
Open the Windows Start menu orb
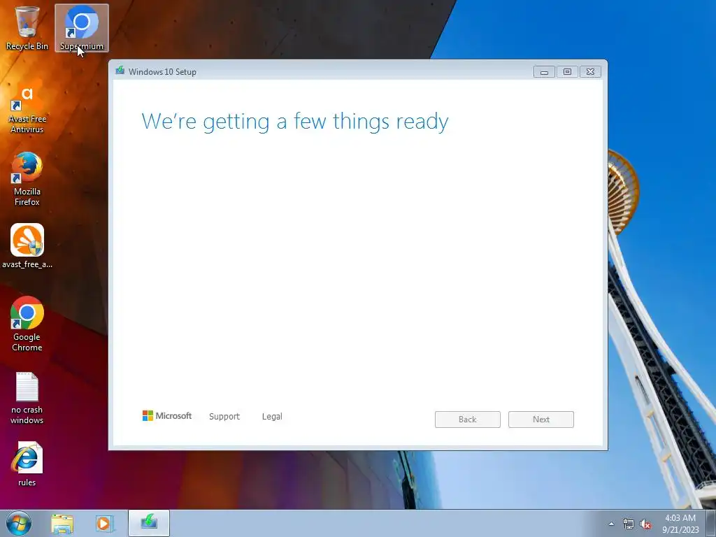coord(19,523)
